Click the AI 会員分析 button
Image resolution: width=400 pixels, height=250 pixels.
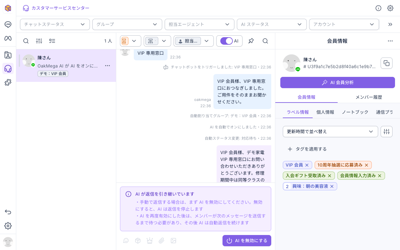click(337, 82)
